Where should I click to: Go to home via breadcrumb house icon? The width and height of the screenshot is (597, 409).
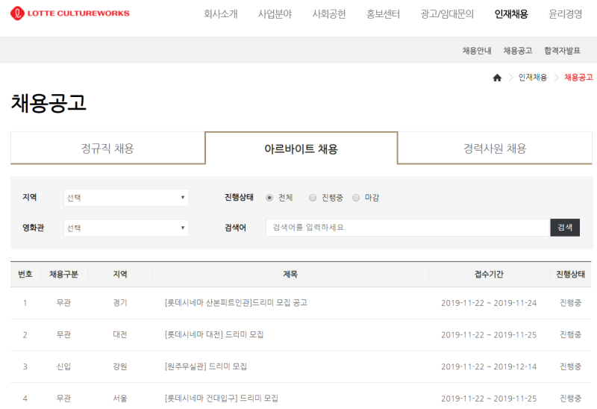coord(497,78)
